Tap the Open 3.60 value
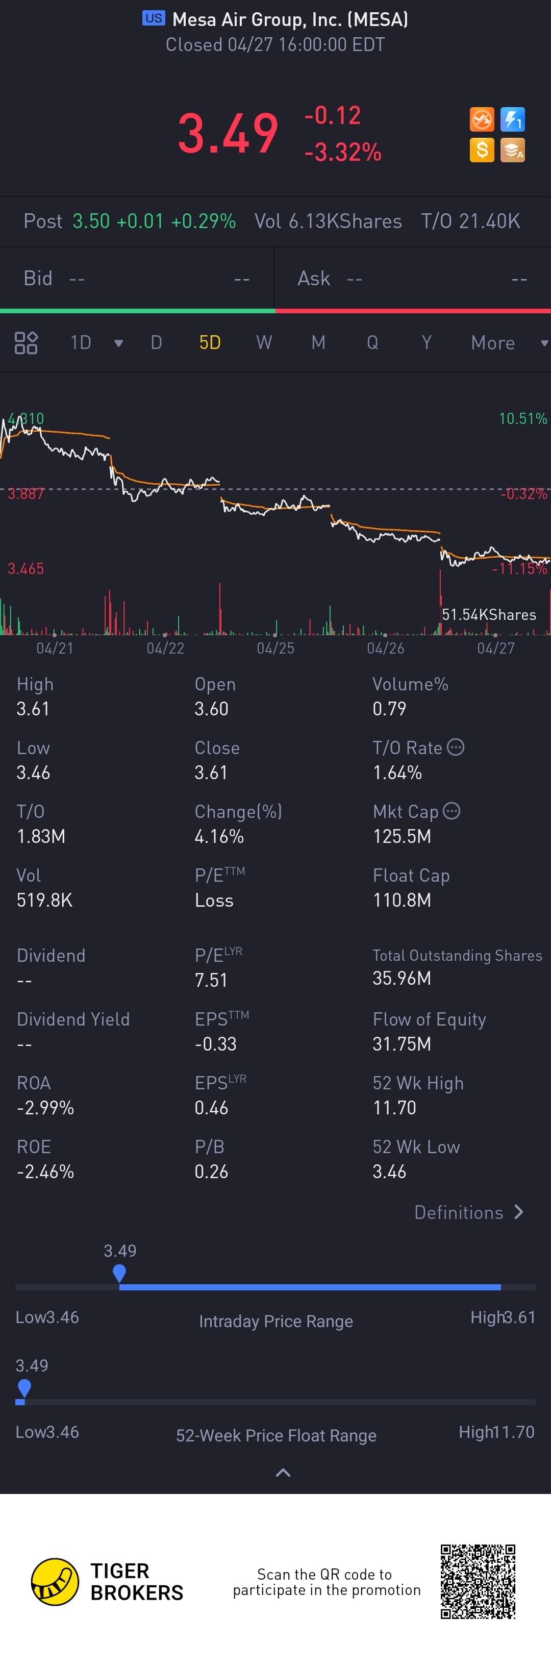551x1670 pixels. click(211, 709)
